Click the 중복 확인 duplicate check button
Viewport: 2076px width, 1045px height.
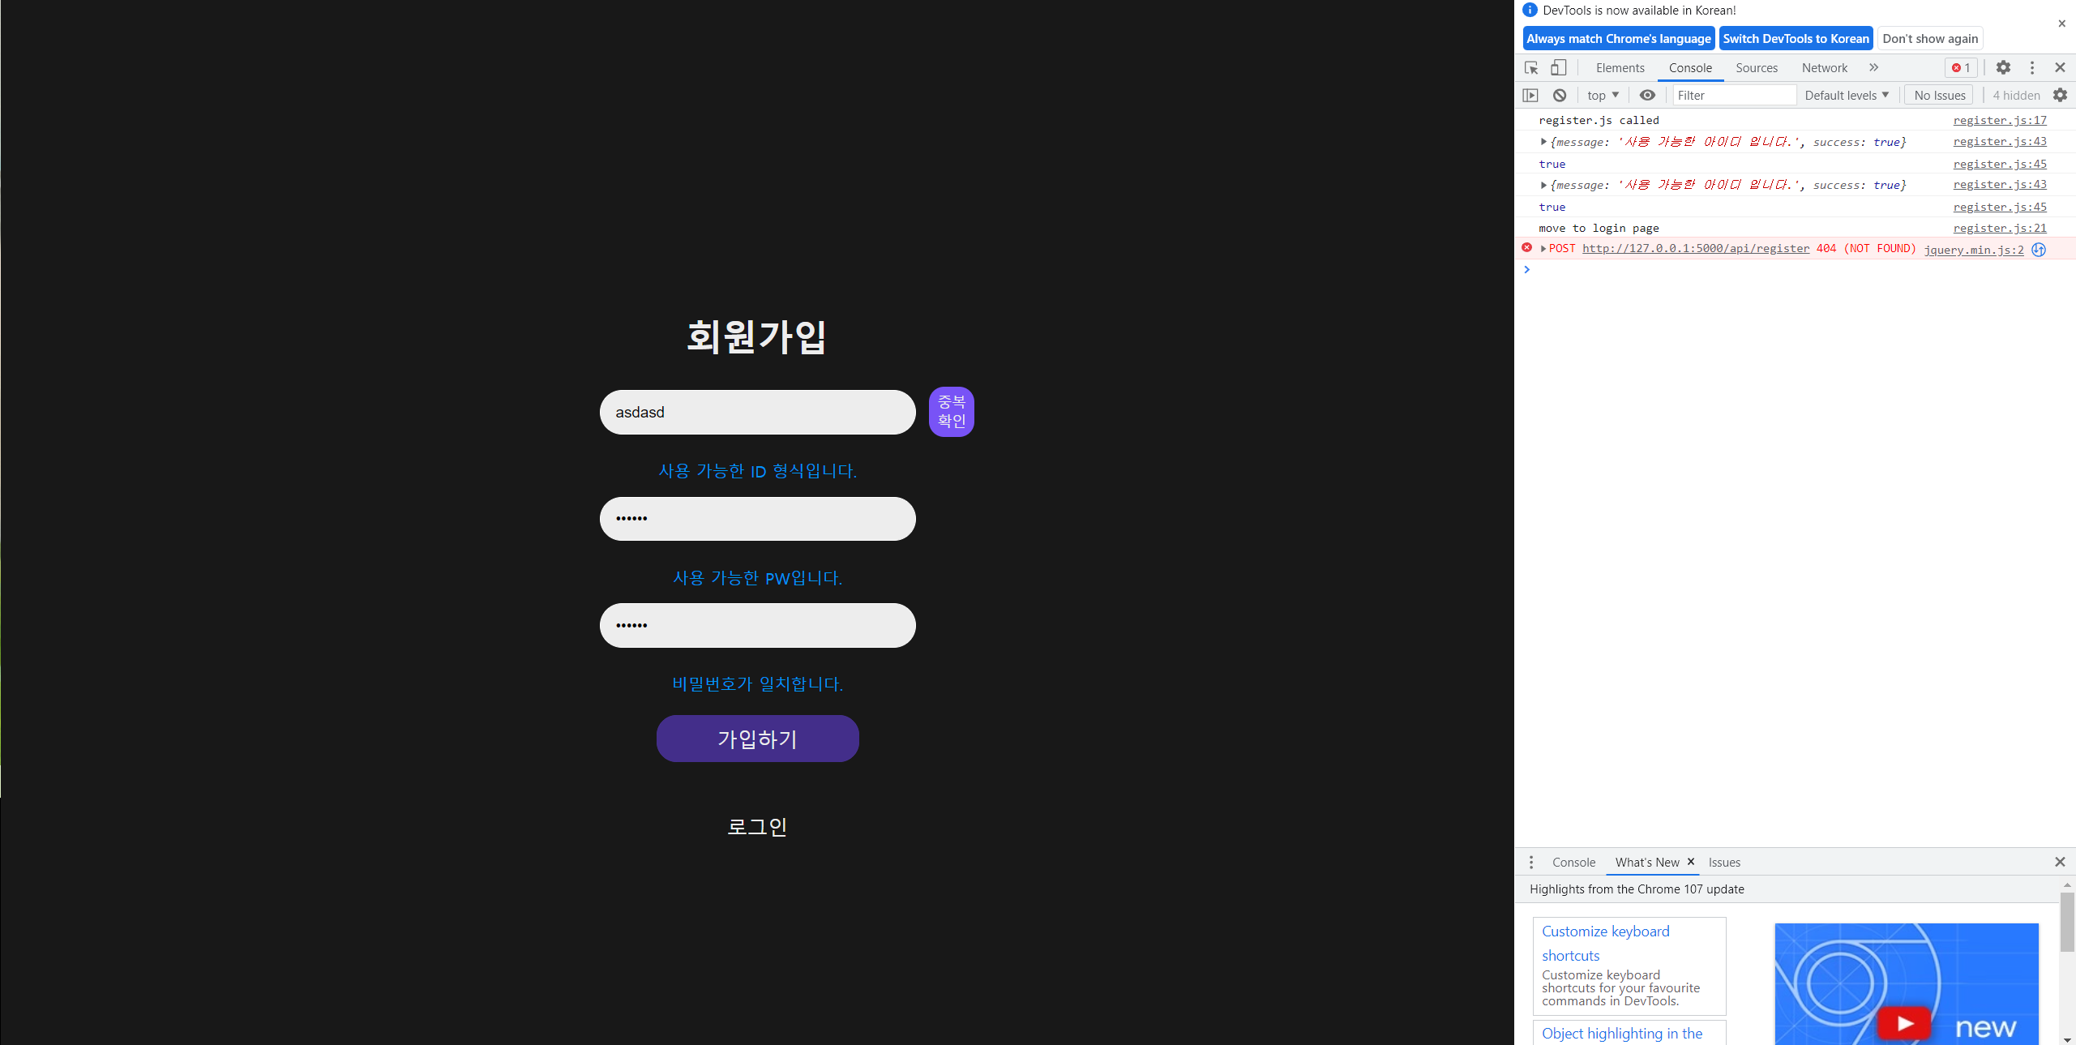tap(951, 412)
